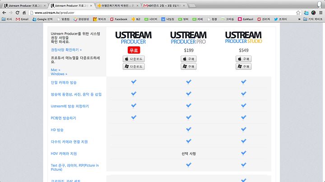Open the 트위터 Twitter bookmark
The image size is (325, 182).
pos(280,19)
